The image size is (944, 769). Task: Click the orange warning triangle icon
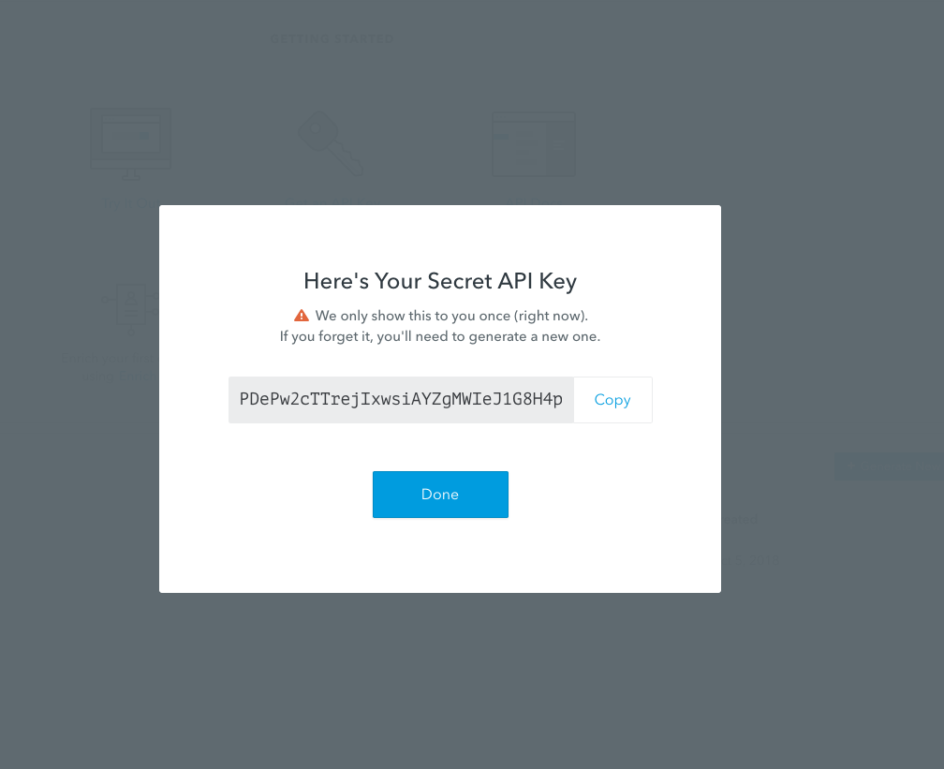[301, 316]
